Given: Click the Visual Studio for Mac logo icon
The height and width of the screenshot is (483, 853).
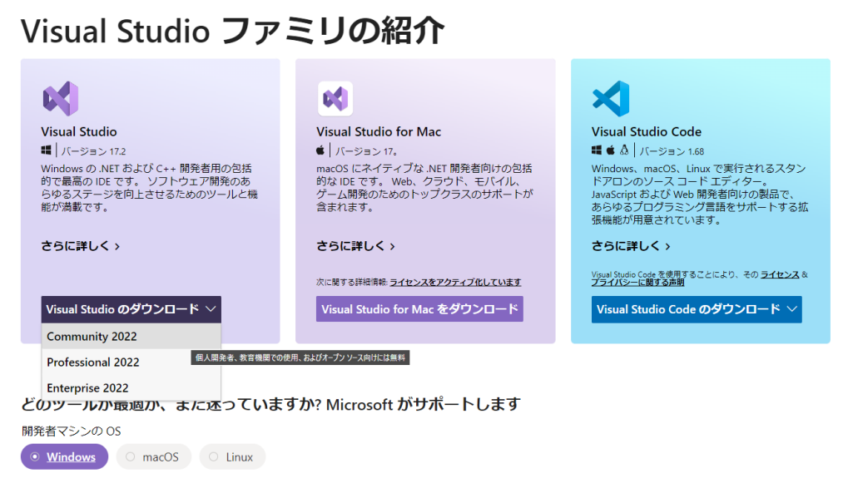Looking at the screenshot, I should pos(335,98).
